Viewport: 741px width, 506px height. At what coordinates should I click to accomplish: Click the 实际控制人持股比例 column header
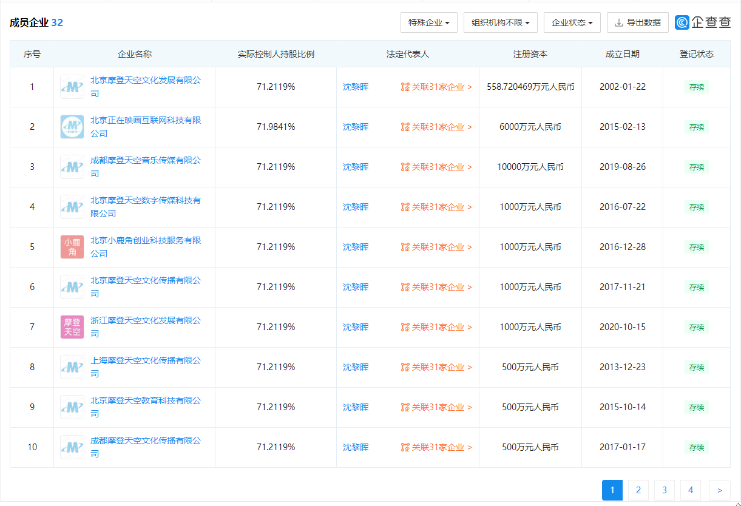point(276,54)
